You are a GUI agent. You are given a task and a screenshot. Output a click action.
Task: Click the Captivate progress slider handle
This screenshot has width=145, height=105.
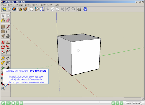(99, 102)
